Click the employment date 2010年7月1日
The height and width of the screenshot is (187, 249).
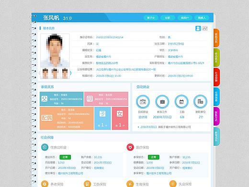(x=162, y=117)
